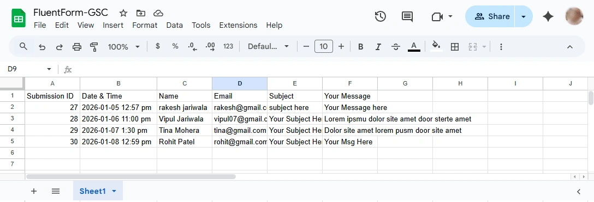Select the Paint format tool
Image resolution: width=594 pixels, height=202 pixels.
[x=94, y=47]
